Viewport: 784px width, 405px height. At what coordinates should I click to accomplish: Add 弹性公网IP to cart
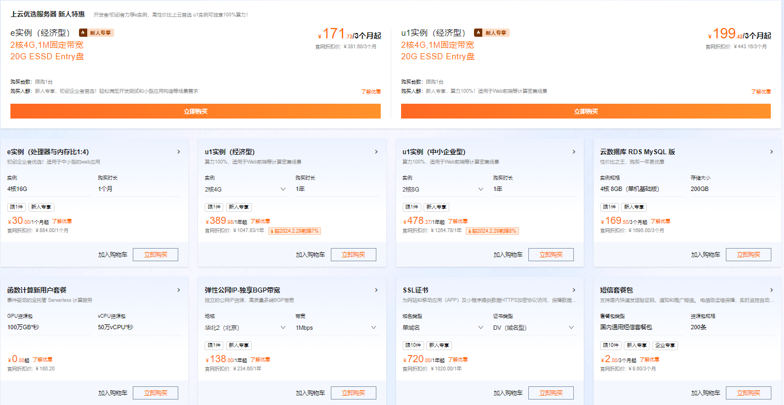click(x=310, y=393)
